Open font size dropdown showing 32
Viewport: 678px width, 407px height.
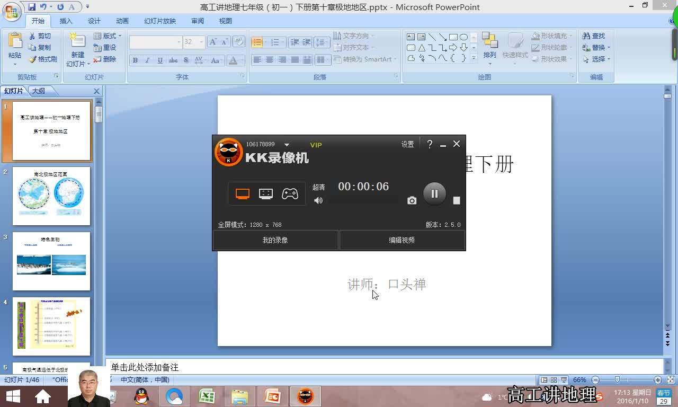point(201,42)
